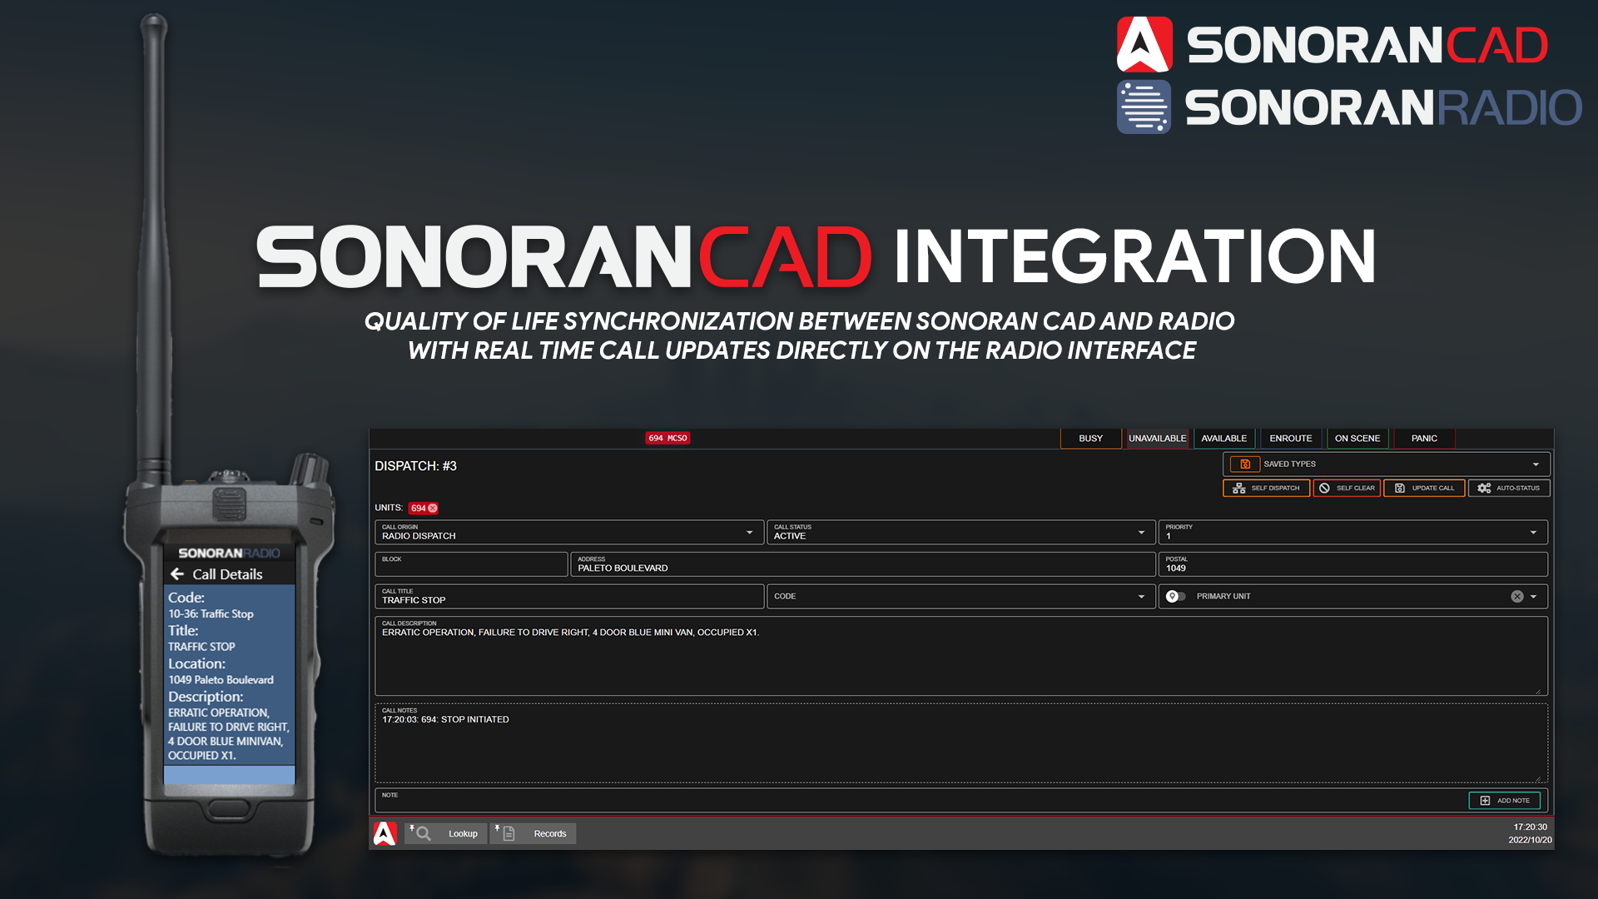Click the Add Note button
Viewport: 1598px width, 899px height.
coord(1504,801)
